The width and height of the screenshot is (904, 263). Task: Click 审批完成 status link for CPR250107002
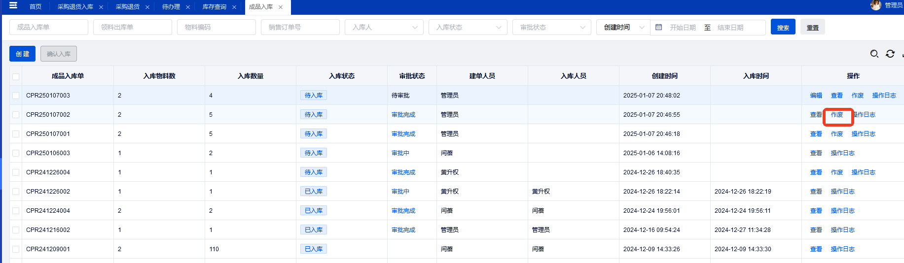(x=403, y=115)
